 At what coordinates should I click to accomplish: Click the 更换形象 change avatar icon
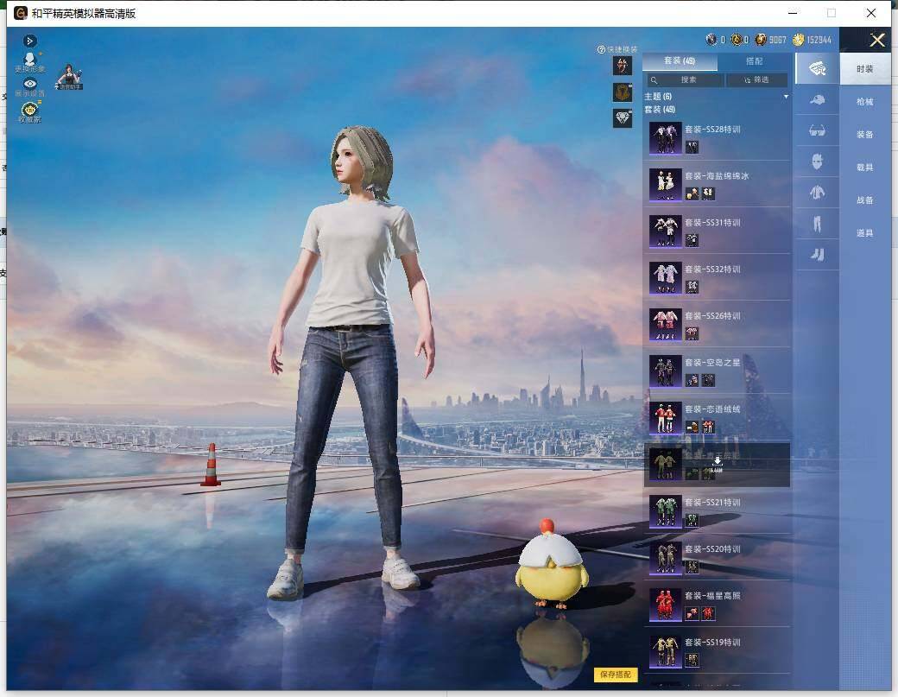29,60
